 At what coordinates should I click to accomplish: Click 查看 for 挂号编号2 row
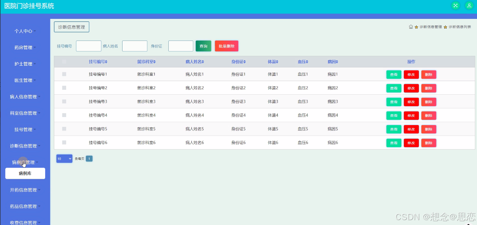(394, 88)
